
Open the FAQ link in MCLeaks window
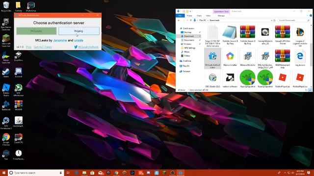pos(28,47)
